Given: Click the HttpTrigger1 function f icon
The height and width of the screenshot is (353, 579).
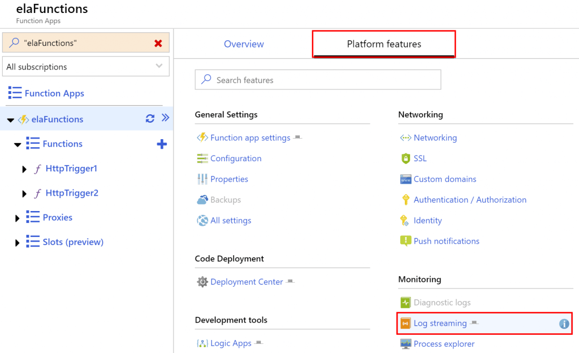Looking at the screenshot, I should [37, 169].
